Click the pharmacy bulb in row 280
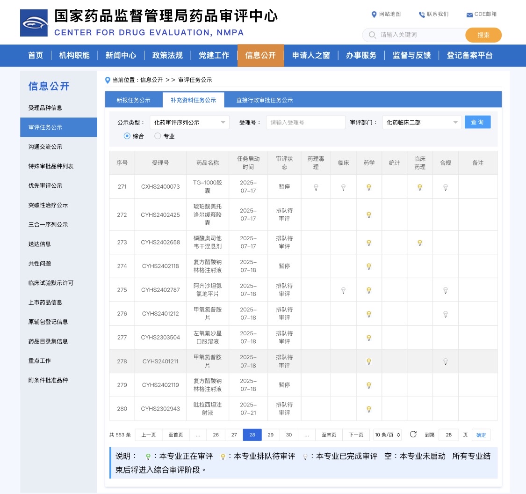 368,409
